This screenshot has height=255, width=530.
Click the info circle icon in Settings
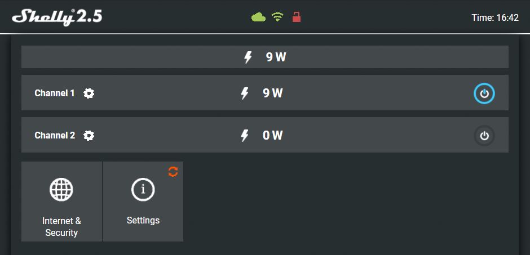coord(143,189)
